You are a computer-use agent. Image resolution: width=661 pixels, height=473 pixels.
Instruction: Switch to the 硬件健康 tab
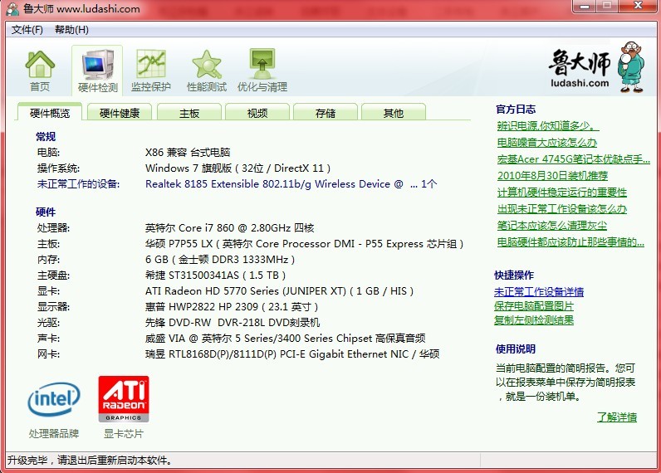click(120, 113)
